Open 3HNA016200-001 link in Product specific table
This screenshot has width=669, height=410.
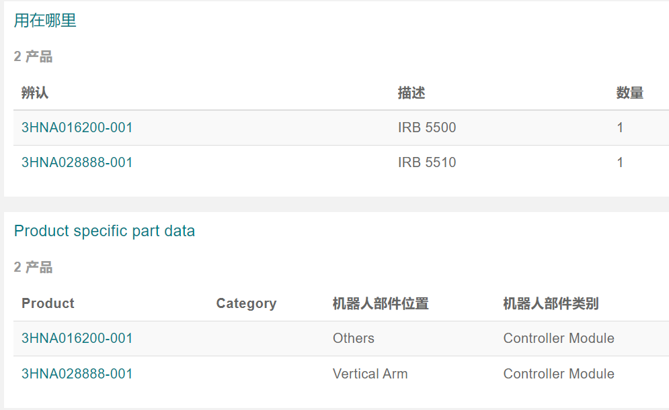click(x=77, y=338)
